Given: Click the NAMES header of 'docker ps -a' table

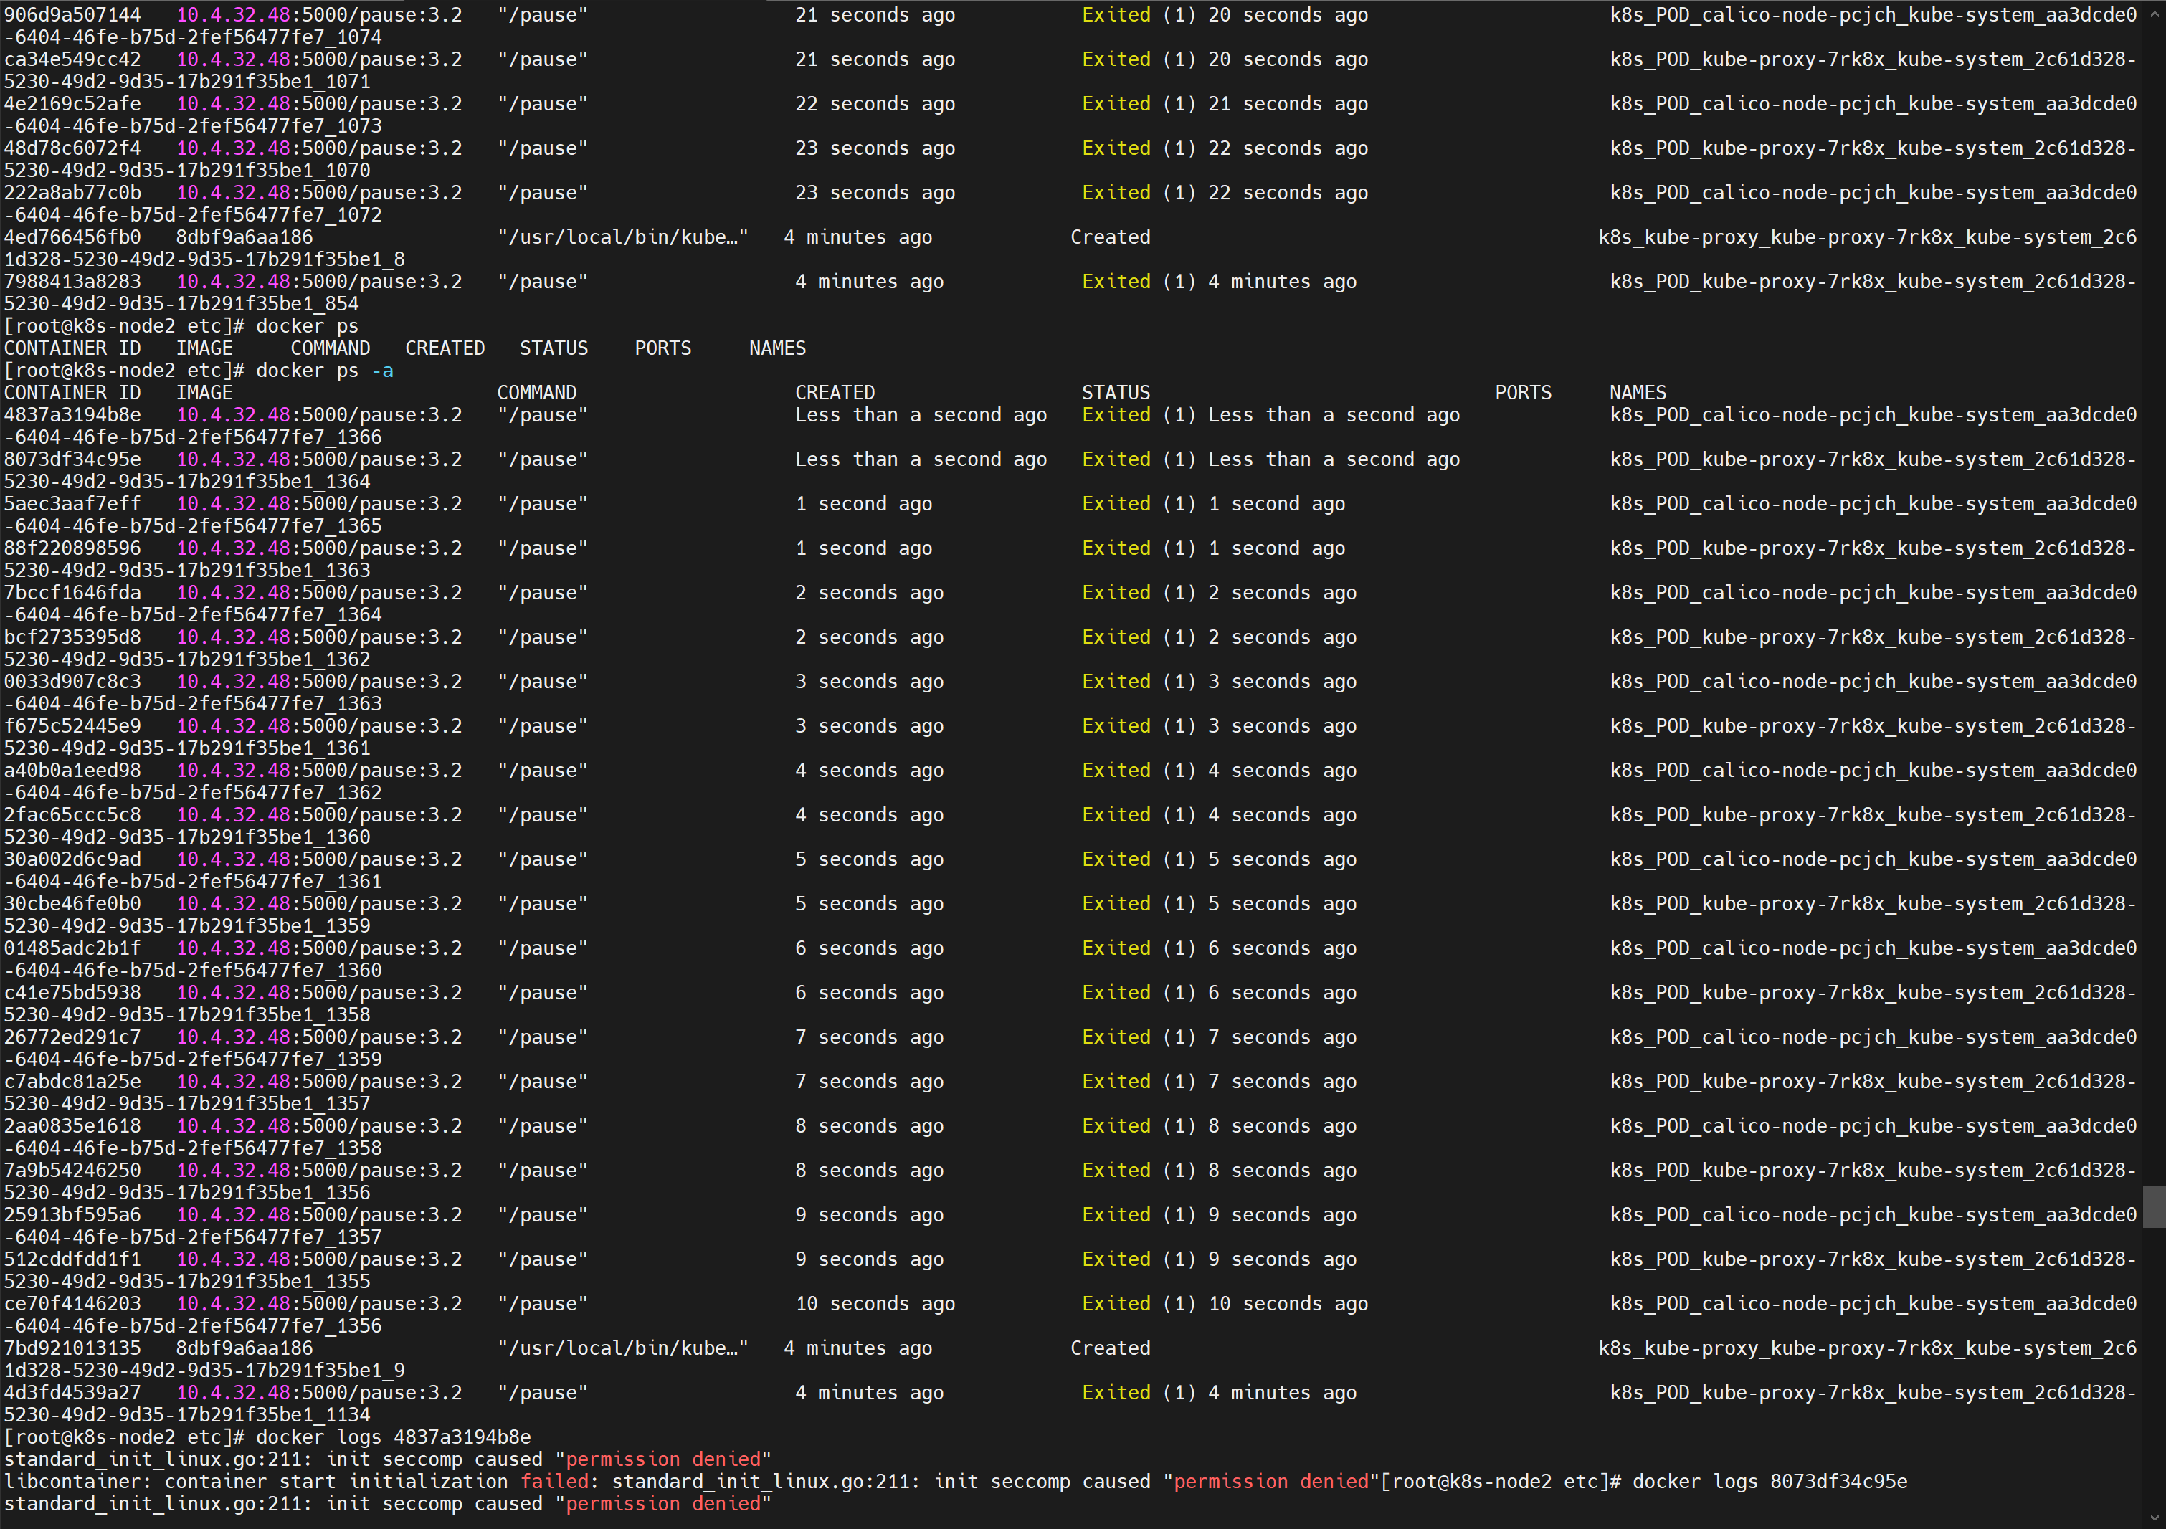Looking at the screenshot, I should pyautogui.click(x=1638, y=392).
